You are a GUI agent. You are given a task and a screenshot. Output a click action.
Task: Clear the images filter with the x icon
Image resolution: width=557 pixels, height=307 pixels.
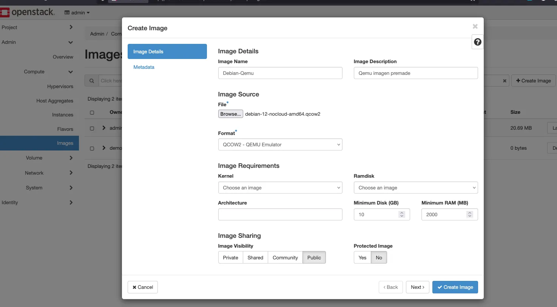point(505,81)
